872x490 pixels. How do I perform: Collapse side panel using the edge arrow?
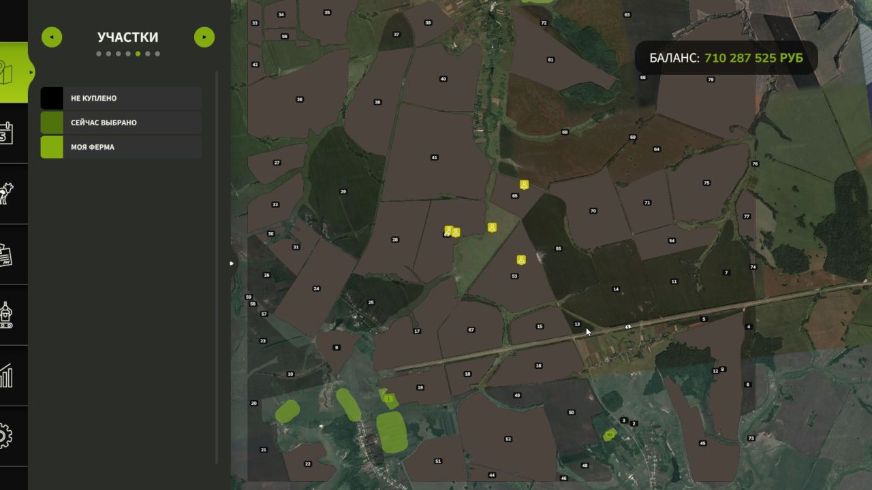[232, 263]
